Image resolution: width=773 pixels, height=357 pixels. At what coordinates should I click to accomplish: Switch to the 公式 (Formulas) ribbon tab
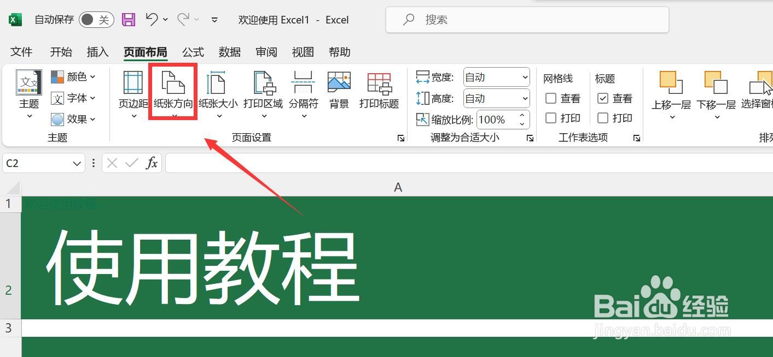click(193, 52)
